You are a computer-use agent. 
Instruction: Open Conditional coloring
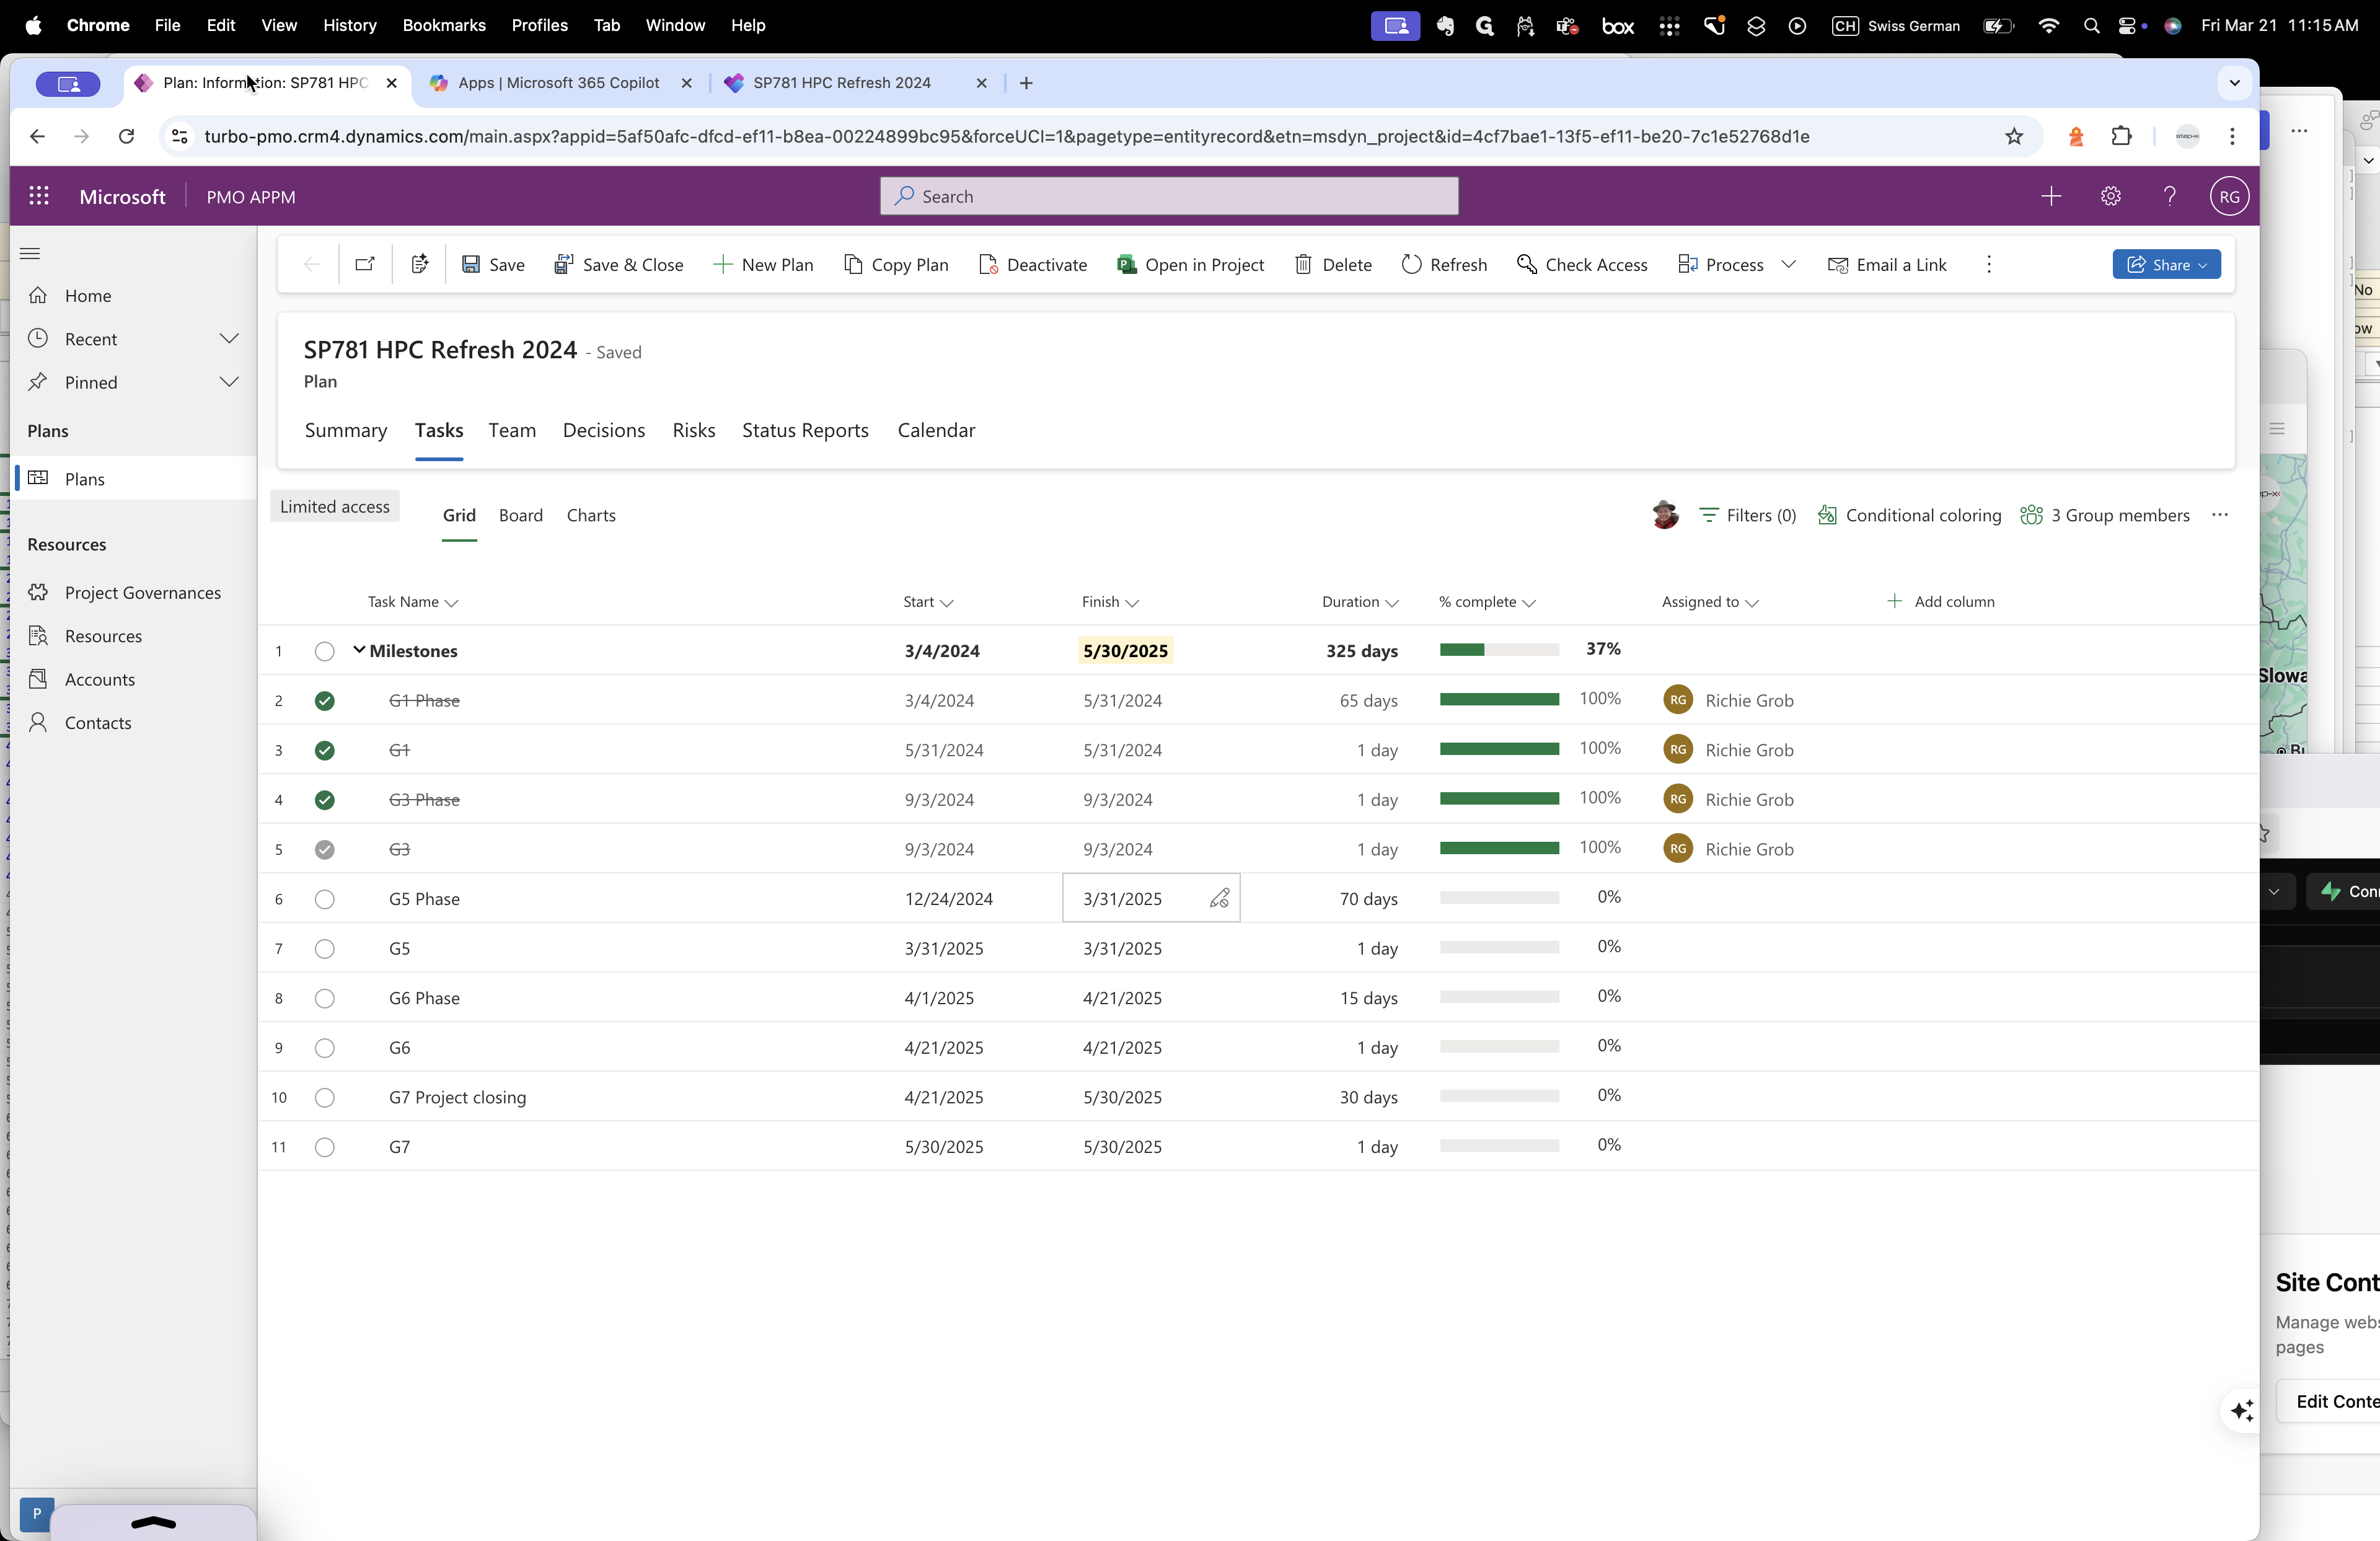click(x=1909, y=515)
